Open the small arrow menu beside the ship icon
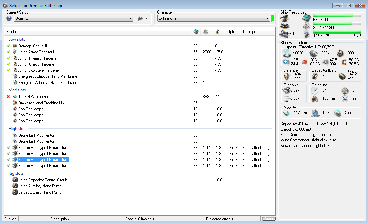Viewport: 368px width, 223px height. (147, 19)
